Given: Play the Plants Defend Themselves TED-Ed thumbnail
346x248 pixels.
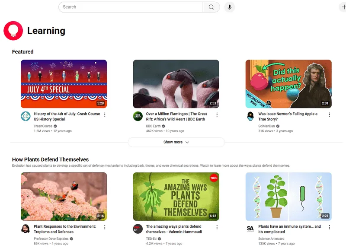Looking at the screenshot, I should 176,197.
